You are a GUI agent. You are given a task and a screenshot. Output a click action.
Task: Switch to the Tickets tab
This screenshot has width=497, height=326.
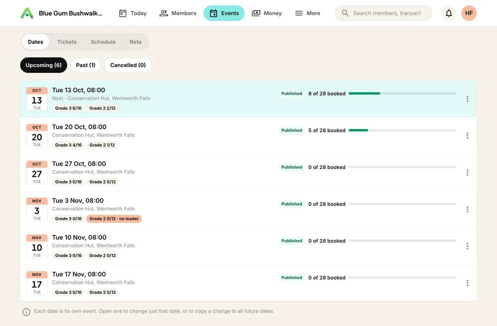point(67,42)
